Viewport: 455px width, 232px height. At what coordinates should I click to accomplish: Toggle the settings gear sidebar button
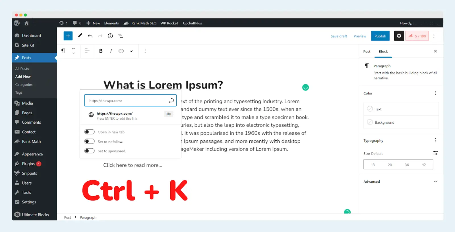click(399, 36)
